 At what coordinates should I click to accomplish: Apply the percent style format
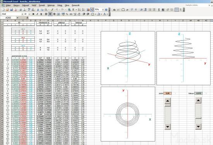click(67, 14)
